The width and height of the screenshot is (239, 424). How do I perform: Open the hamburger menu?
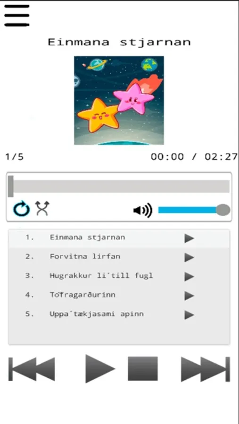pyautogui.click(x=17, y=16)
